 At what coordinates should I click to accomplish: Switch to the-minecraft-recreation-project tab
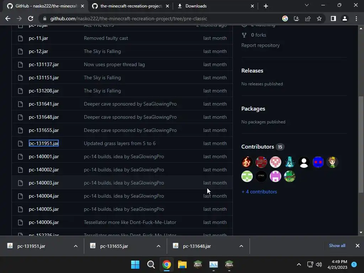pyautogui.click(x=130, y=6)
